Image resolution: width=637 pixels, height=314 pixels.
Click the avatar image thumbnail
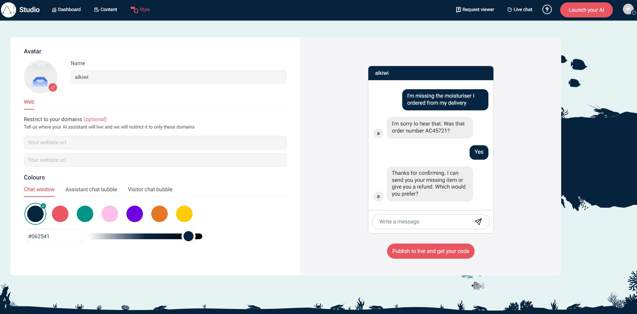click(x=40, y=77)
